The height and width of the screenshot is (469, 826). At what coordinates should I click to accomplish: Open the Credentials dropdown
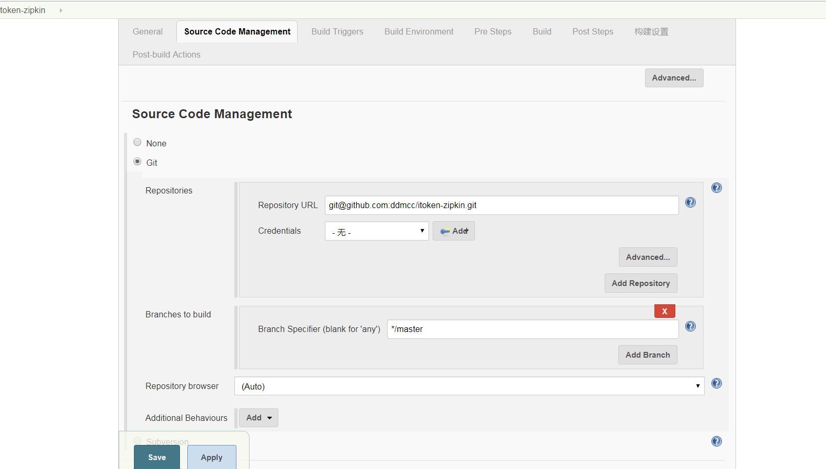tap(377, 231)
